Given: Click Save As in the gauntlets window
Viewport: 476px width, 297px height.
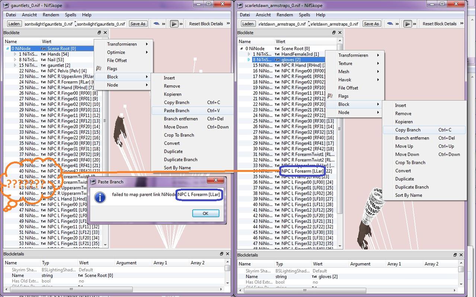Looking at the screenshot, I should coord(138,24).
